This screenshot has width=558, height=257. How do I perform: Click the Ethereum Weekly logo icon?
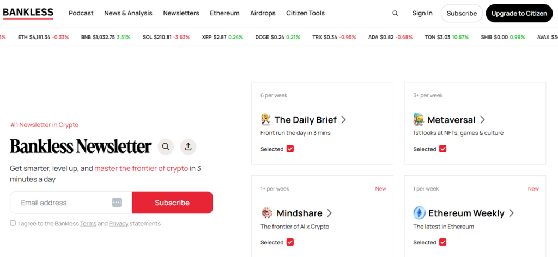pyautogui.click(x=419, y=213)
